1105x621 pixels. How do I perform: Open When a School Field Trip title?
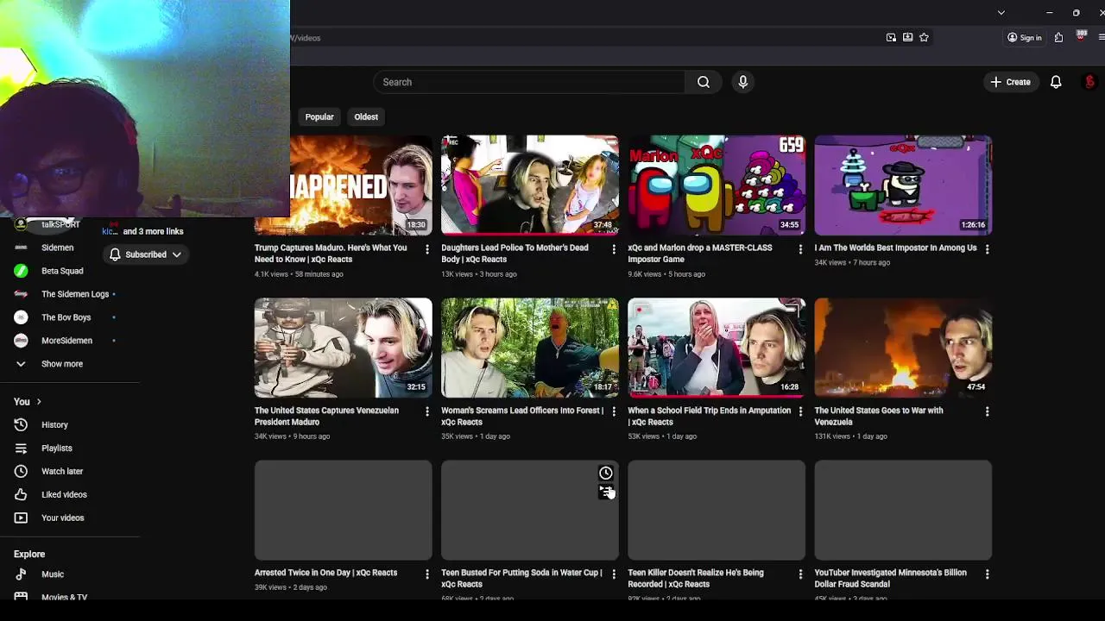click(709, 416)
